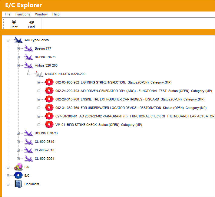Expand the 002-31-360-760 FDR locator item
215x197 pixels.
click(39, 108)
